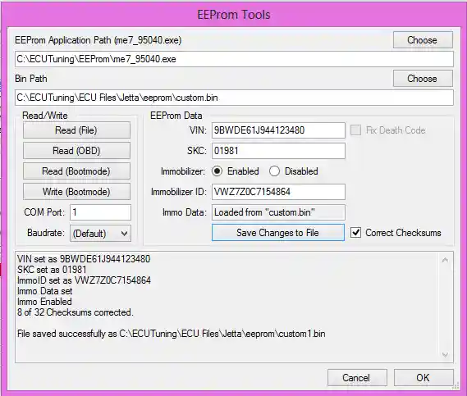Click log line 'Immo Enabled'
Viewport: 467px width, 396px height.
tap(44, 302)
